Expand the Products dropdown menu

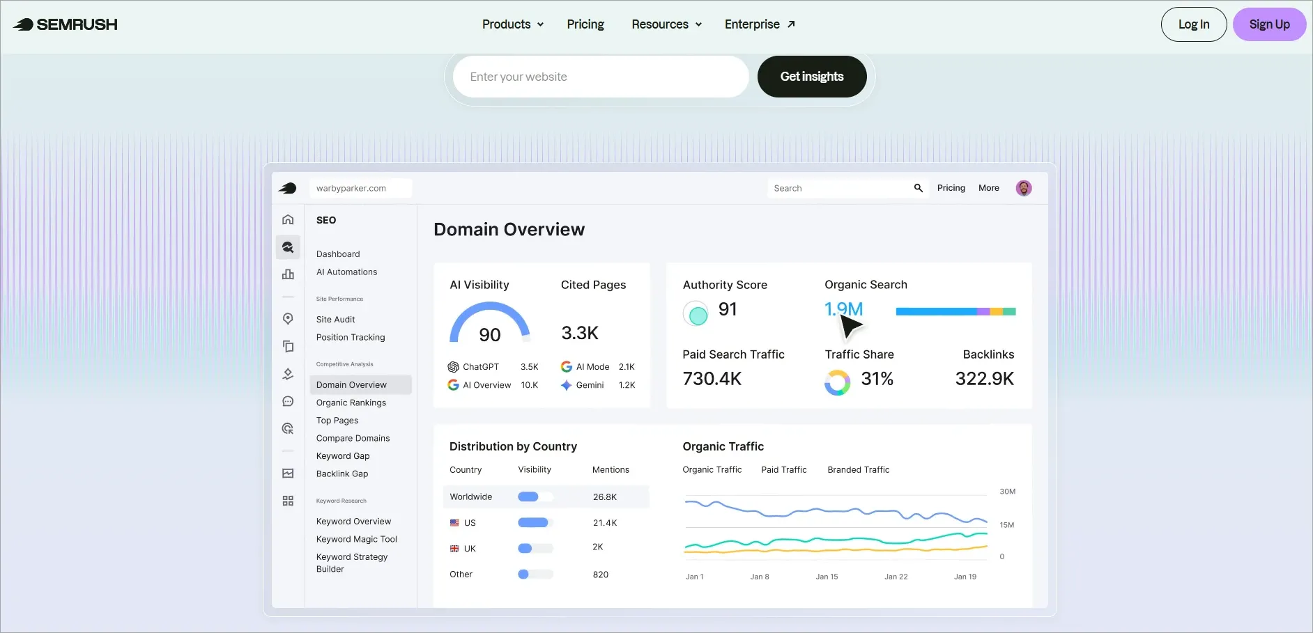[513, 24]
